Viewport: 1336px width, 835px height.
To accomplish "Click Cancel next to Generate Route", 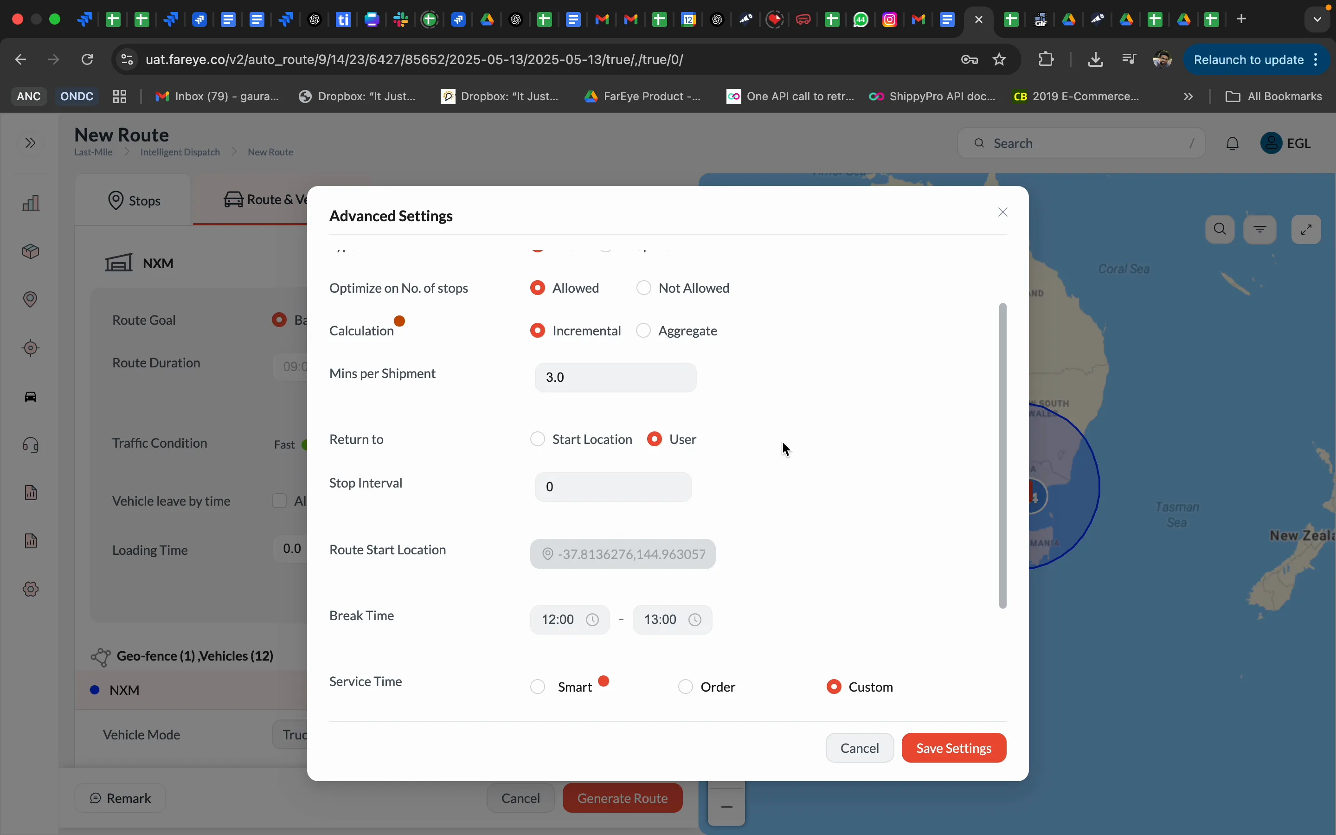I will coord(520,798).
